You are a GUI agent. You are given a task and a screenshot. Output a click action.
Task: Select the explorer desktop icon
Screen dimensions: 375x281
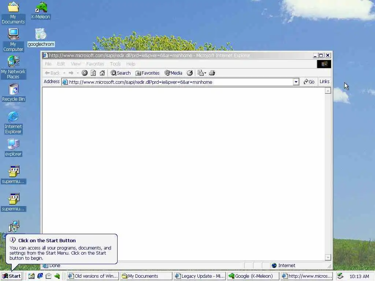click(13, 147)
